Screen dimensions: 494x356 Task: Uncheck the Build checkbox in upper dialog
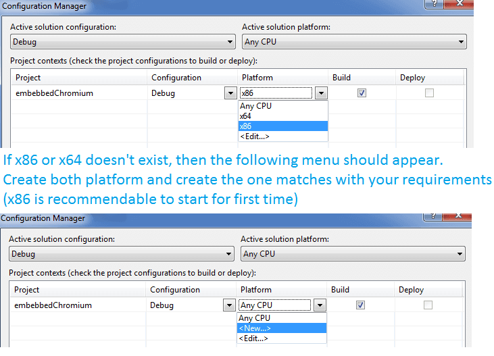[362, 93]
